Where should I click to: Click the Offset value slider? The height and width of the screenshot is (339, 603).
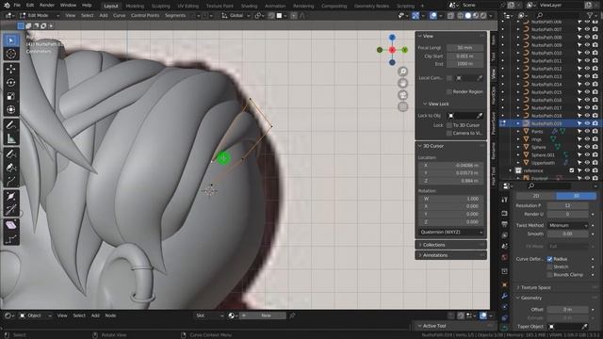[x=568, y=310]
